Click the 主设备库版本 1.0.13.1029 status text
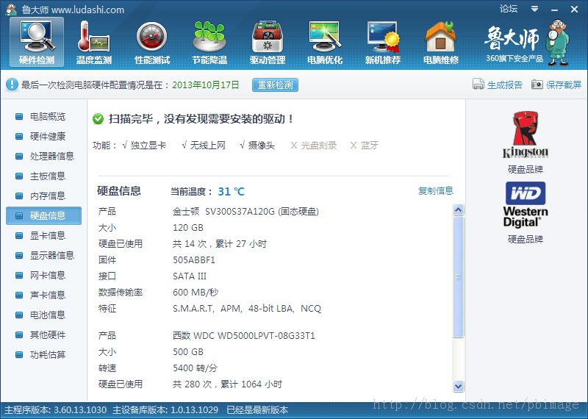The width and height of the screenshot is (588, 419). click(165, 409)
